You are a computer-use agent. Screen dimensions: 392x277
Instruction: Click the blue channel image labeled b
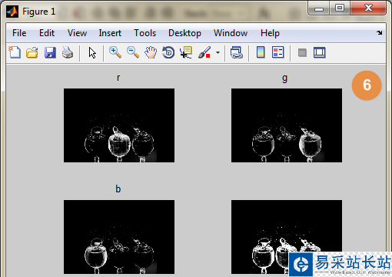pos(119,237)
